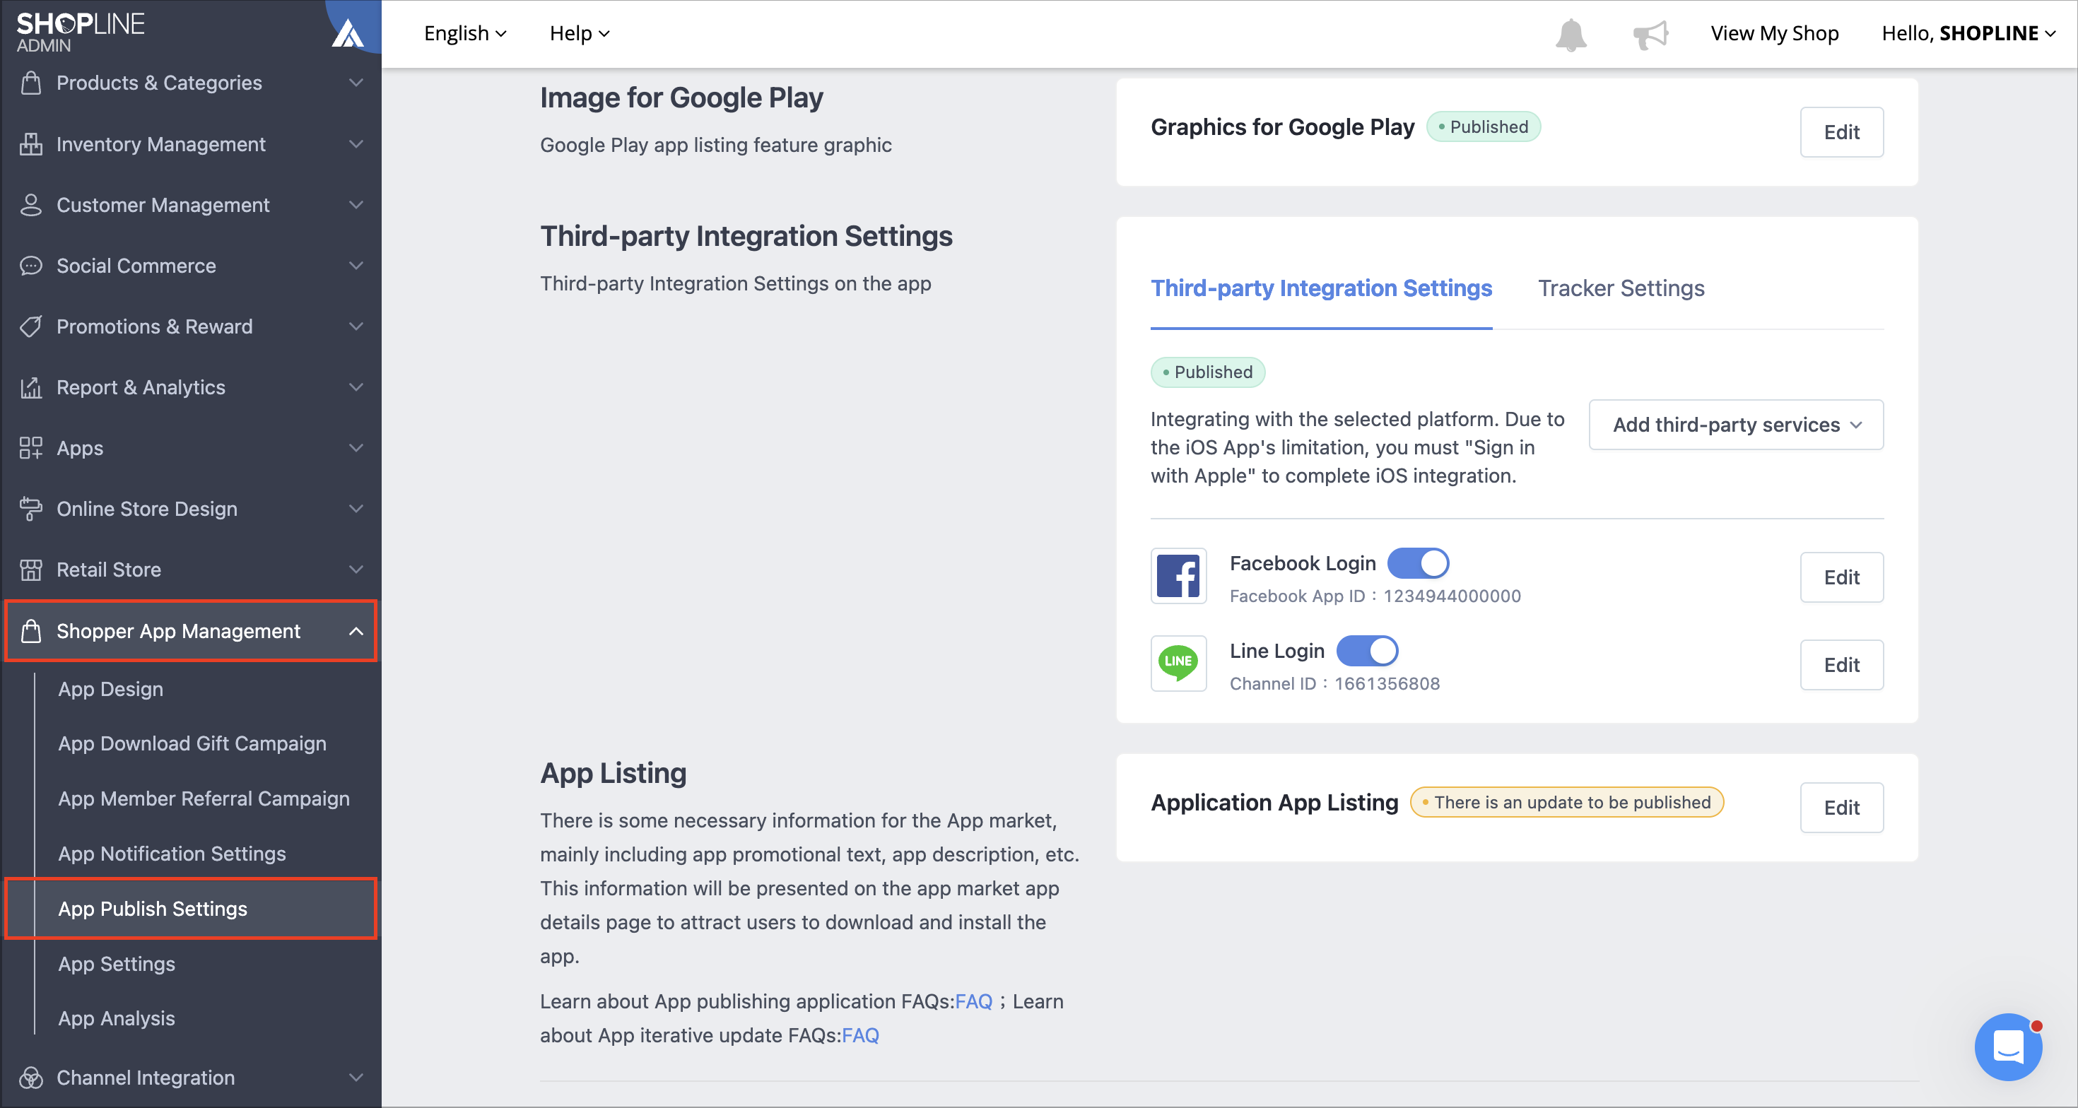
Task: Click the Report & Analytics chart icon
Action: pyautogui.click(x=30, y=388)
